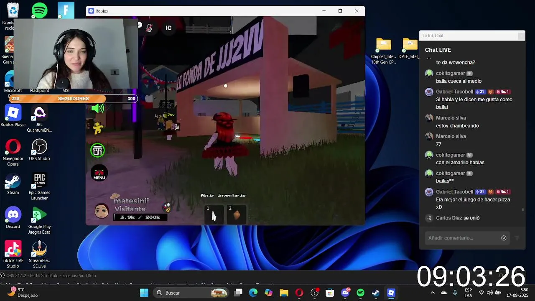Switch to Discord on the taskbar
This screenshot has height=301, width=535.
(345, 293)
